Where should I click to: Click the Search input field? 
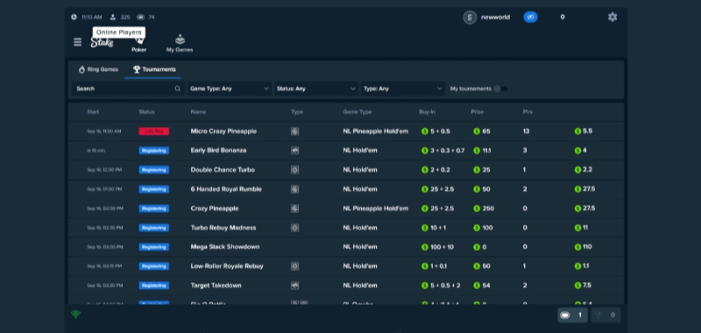[x=128, y=89]
